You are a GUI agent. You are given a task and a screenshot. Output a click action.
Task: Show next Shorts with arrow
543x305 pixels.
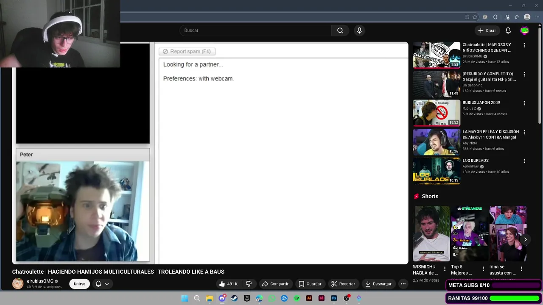pyautogui.click(x=525, y=239)
